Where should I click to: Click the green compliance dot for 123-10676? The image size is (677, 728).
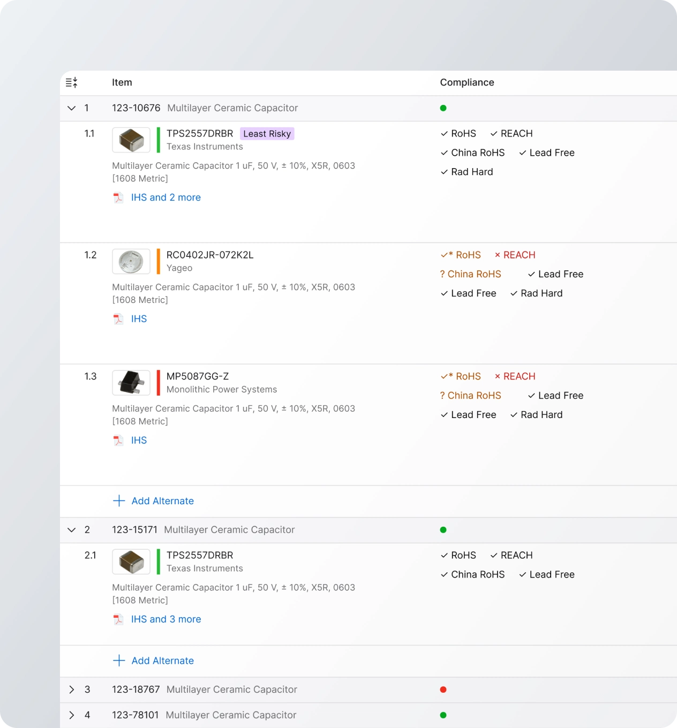coord(443,108)
